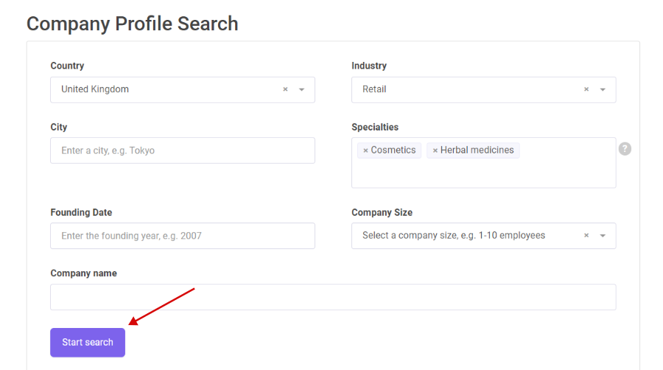Clear the Company Size selection

pos(586,236)
